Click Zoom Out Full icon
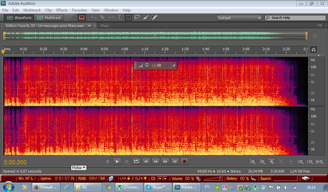 point(291,162)
